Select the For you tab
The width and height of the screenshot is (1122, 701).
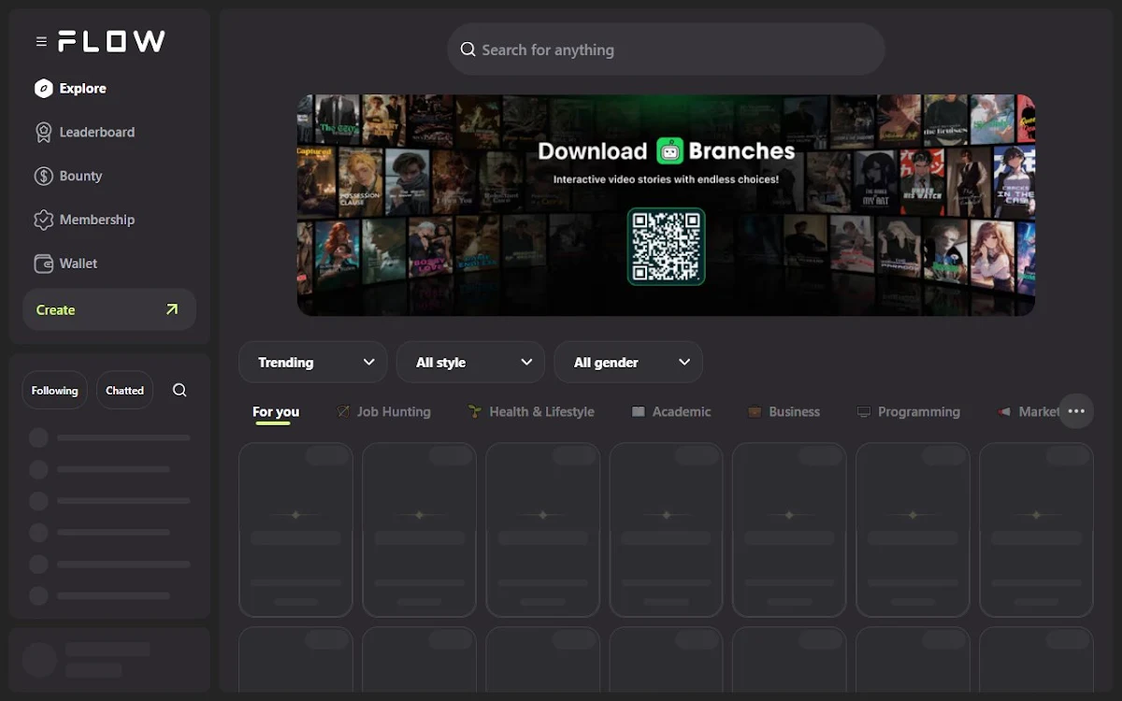[x=276, y=411]
